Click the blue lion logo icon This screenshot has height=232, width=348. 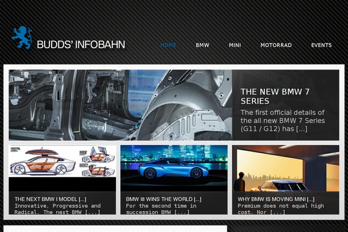click(x=22, y=37)
